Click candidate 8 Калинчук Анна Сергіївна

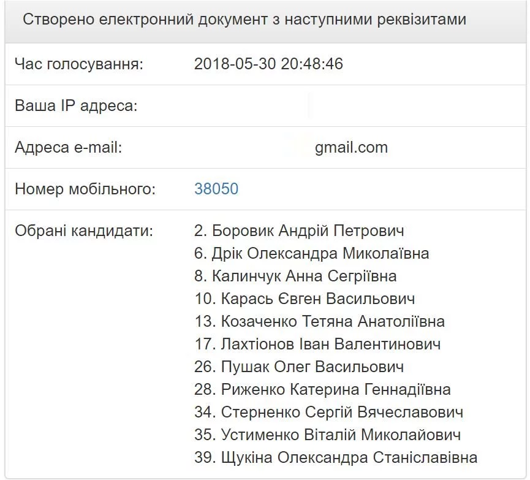[295, 276]
